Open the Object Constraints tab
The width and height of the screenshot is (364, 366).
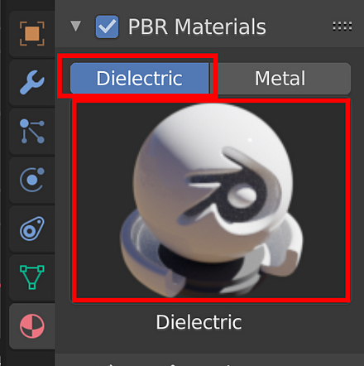32,229
